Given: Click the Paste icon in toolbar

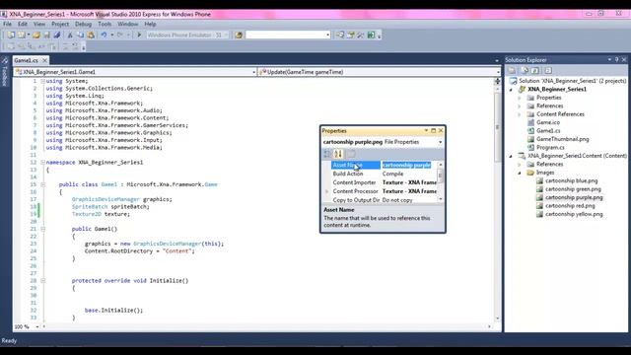Looking at the screenshot, I should (91, 35).
